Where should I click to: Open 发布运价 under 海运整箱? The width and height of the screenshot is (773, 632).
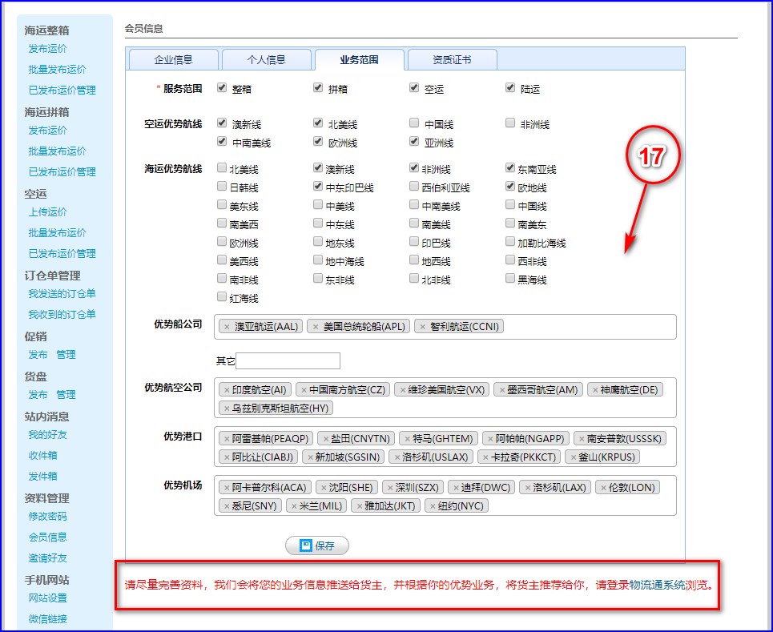coord(47,49)
